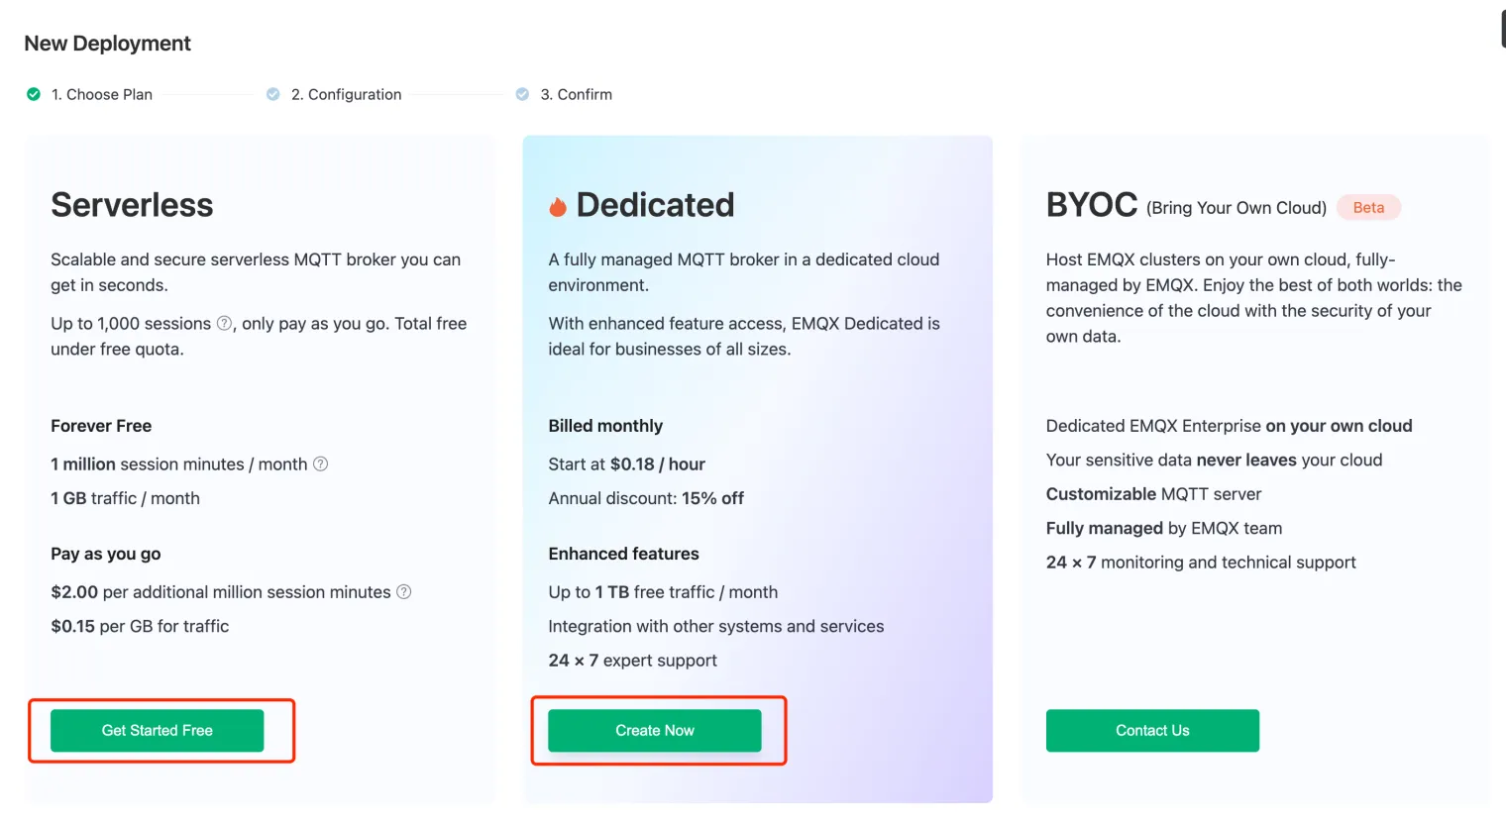
Task: Click the green check icon for Choose Plan
Action: (x=34, y=94)
